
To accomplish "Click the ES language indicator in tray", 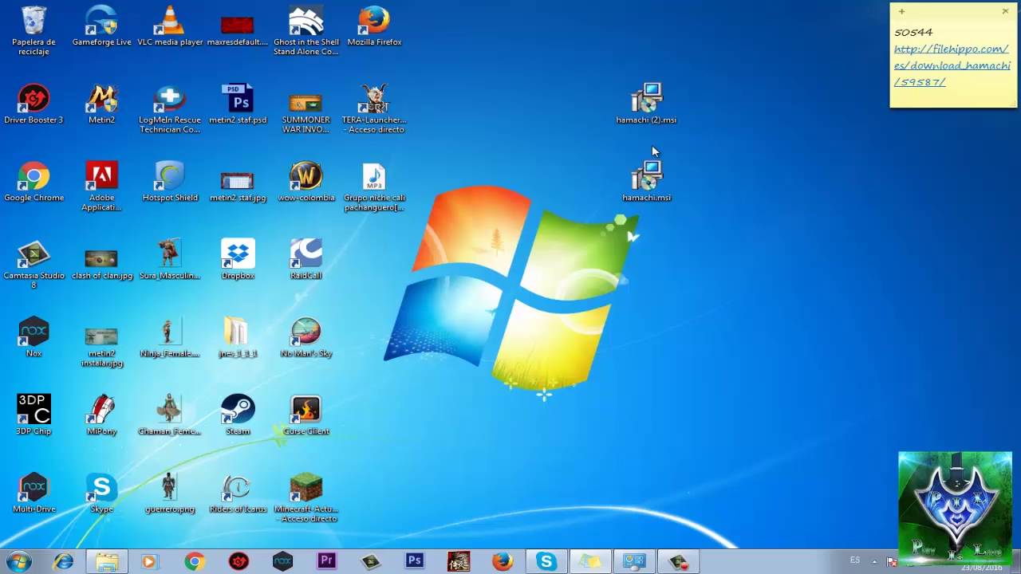I will [855, 560].
